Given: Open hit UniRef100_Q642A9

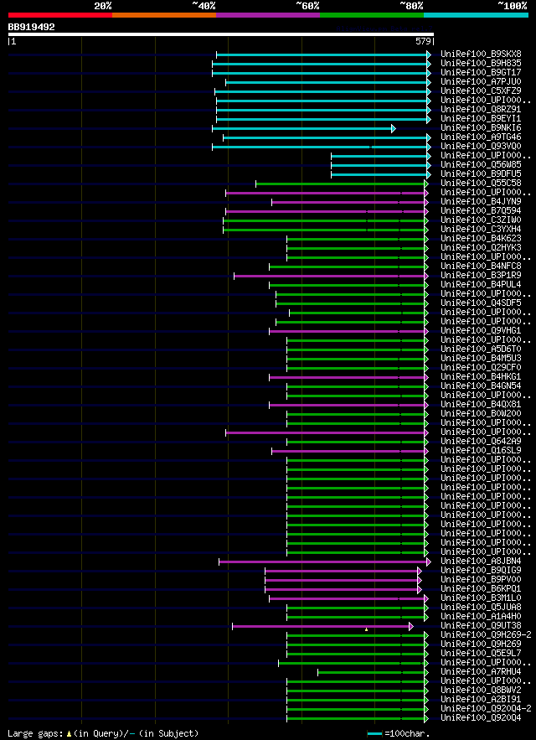Looking at the screenshot, I should point(481,441).
